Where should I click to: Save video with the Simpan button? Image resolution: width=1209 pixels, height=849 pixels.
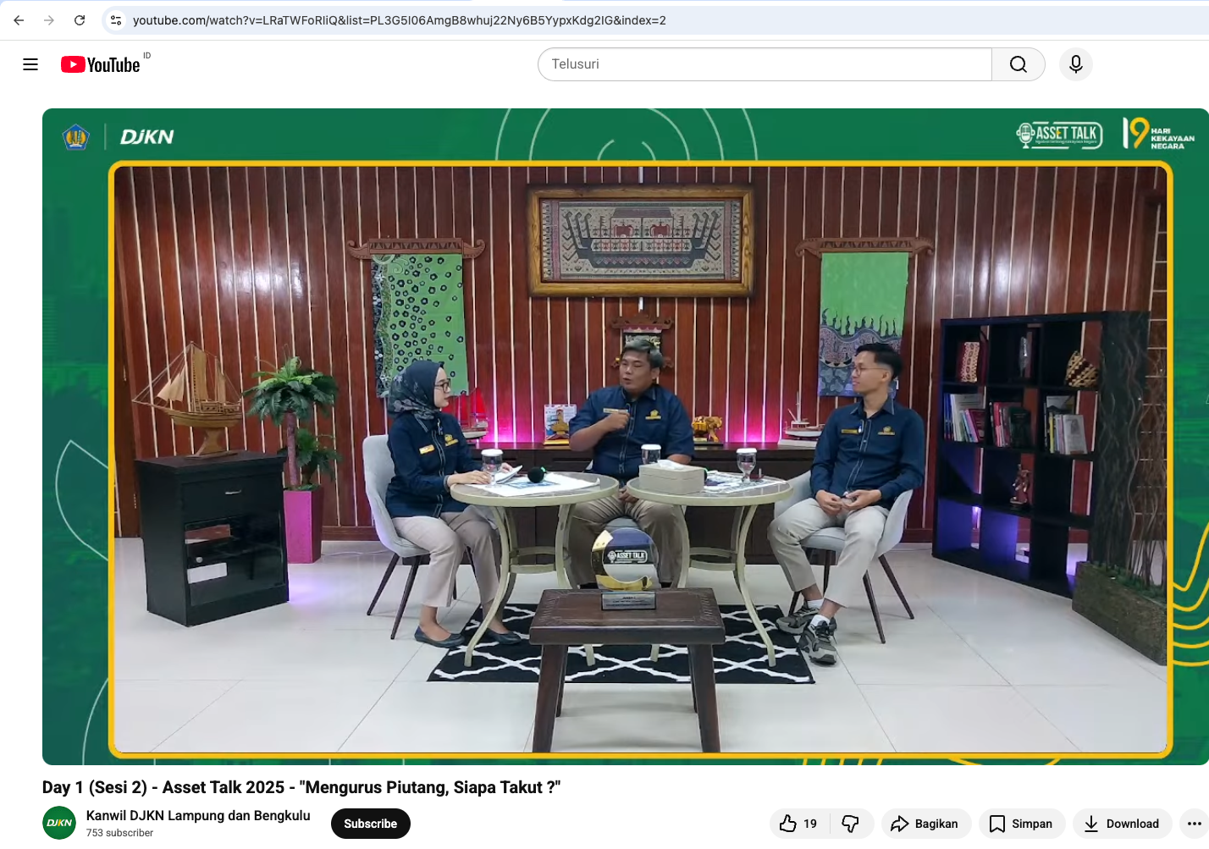click(x=1021, y=824)
